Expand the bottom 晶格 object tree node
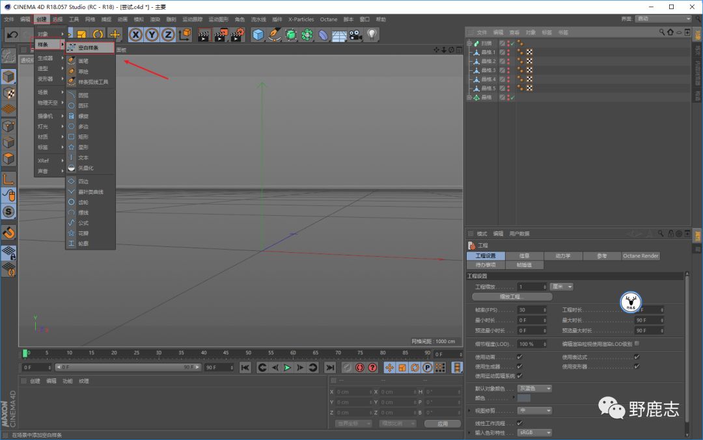 pyautogui.click(x=469, y=97)
